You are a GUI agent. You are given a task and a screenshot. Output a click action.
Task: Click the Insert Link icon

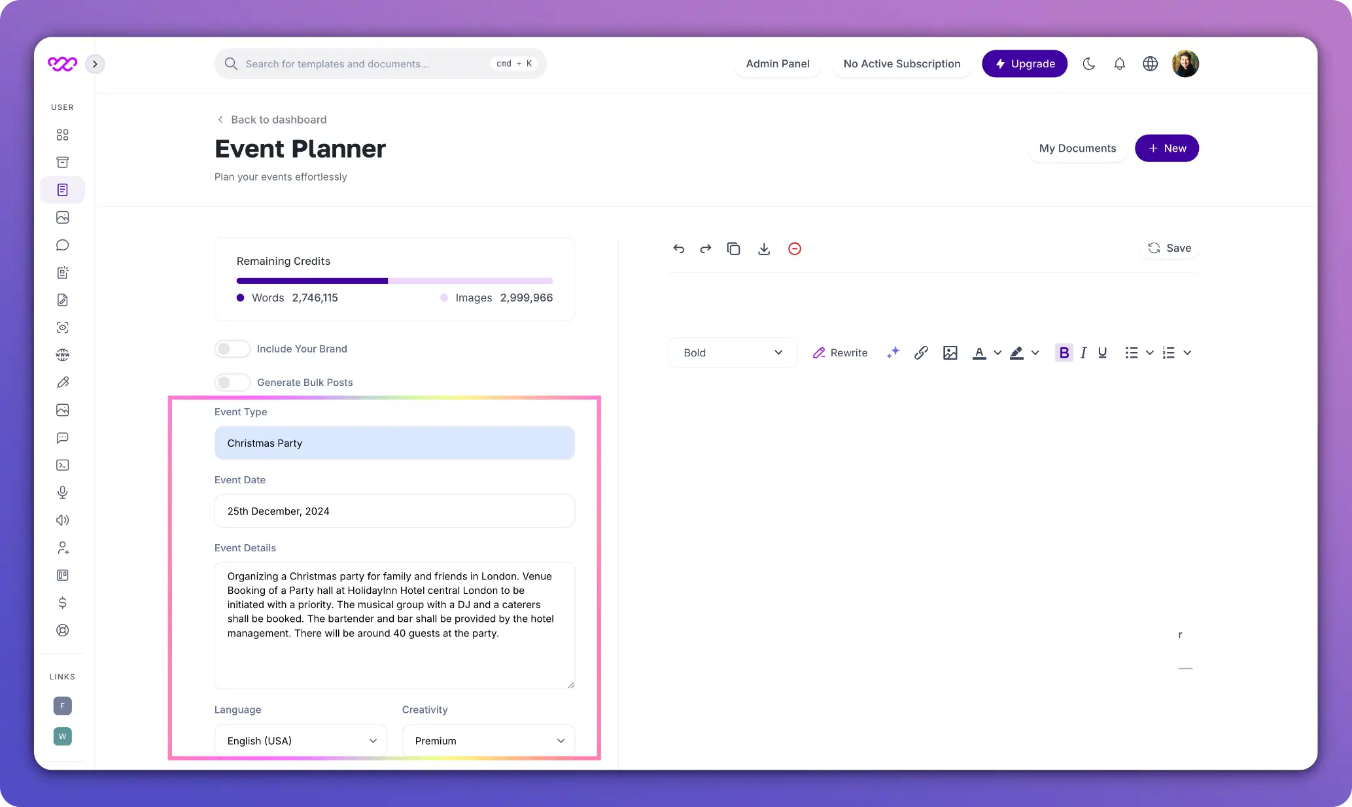tap(920, 352)
